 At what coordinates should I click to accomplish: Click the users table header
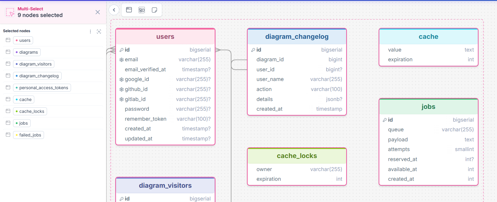coord(165,37)
